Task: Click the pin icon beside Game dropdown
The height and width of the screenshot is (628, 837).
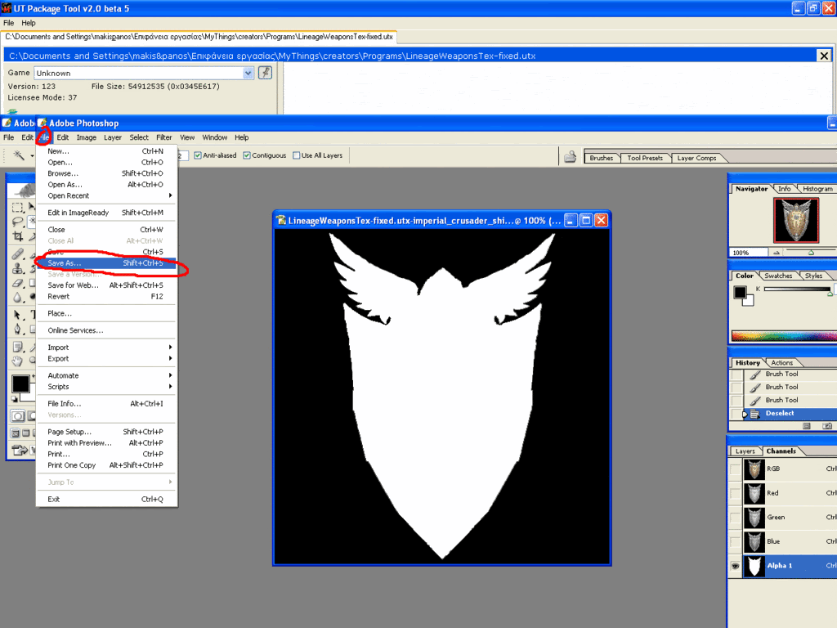Action: click(x=265, y=73)
